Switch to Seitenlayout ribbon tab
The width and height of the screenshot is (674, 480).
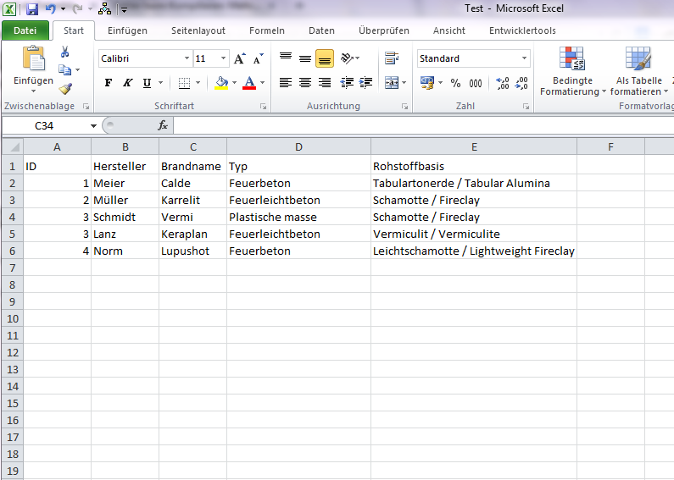pyautogui.click(x=198, y=30)
